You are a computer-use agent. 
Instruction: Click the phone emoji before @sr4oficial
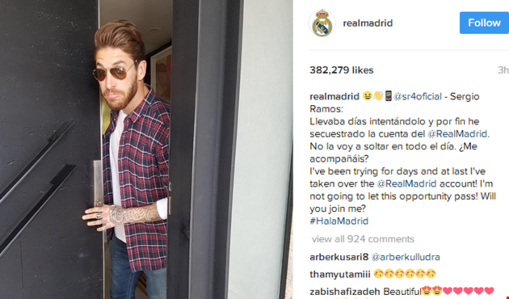389,97
